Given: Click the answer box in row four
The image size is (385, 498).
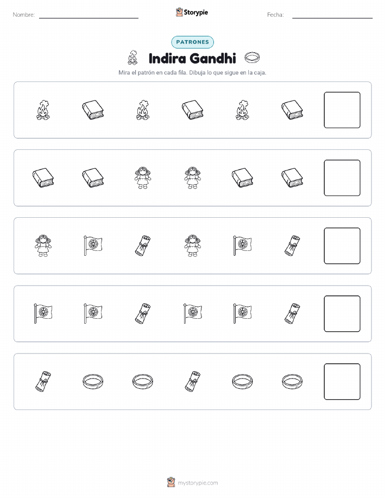Looking at the screenshot, I should point(342,314).
